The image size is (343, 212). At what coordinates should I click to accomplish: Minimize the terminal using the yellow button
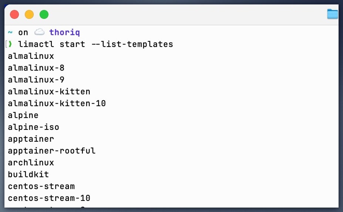coord(29,15)
